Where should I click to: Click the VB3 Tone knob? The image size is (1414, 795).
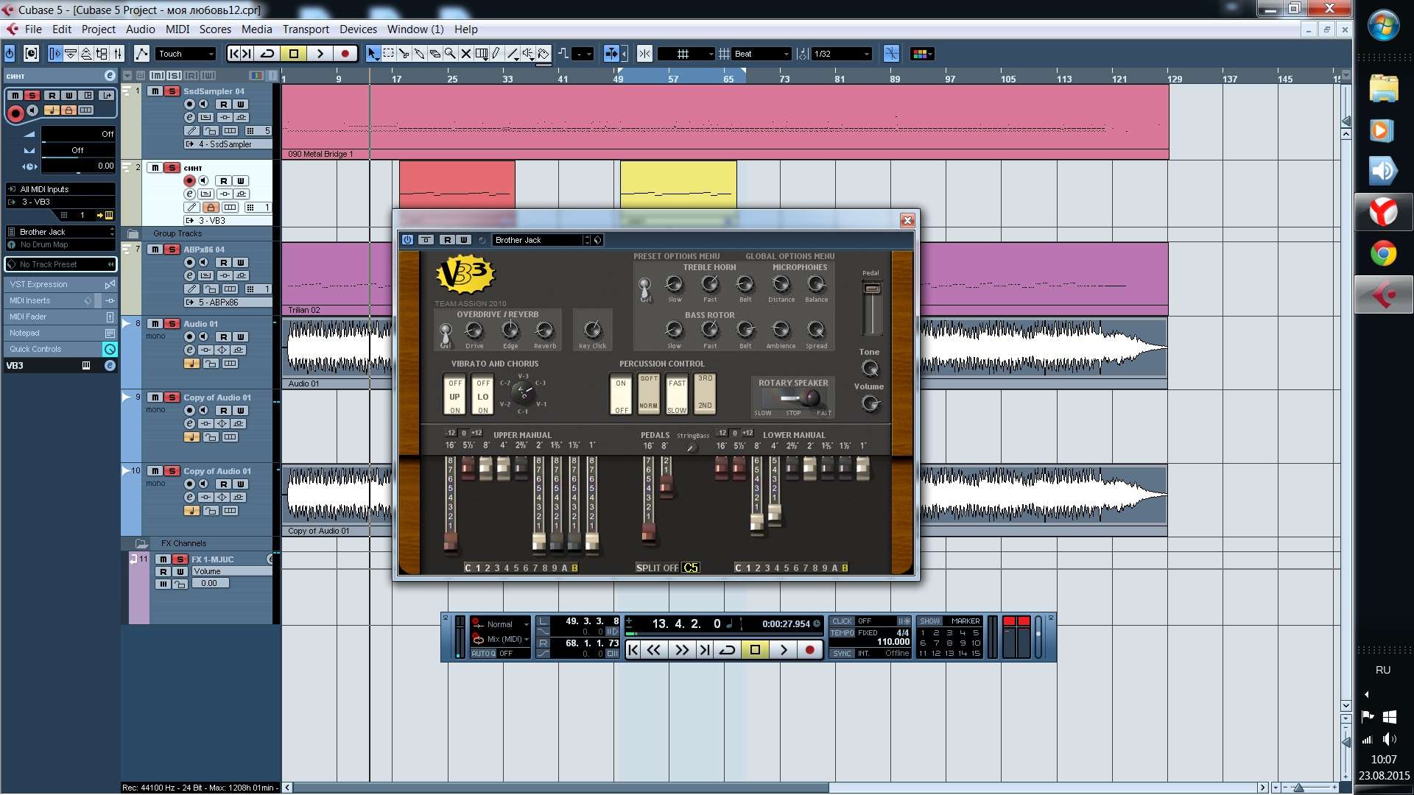[870, 368]
